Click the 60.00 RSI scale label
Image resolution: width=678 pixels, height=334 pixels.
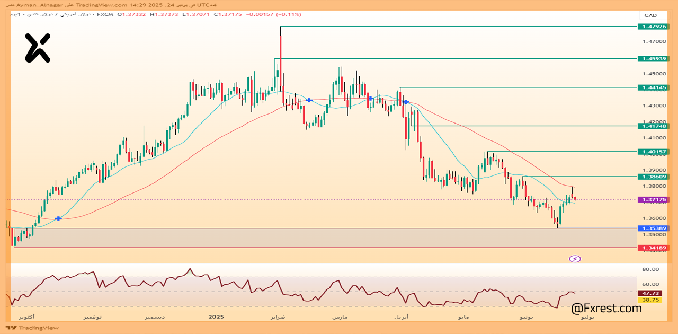[x=650, y=284]
